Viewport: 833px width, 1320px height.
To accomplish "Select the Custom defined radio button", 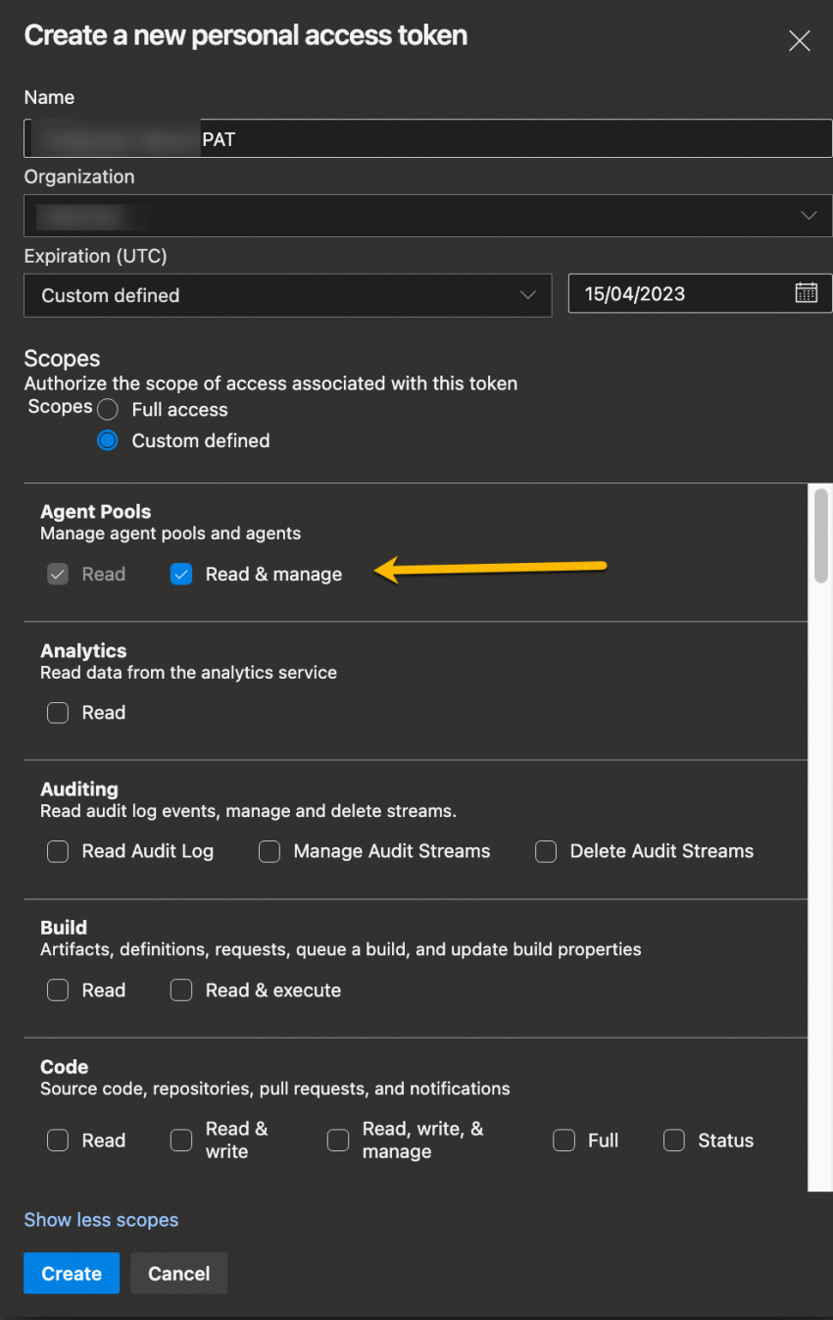I will point(108,440).
